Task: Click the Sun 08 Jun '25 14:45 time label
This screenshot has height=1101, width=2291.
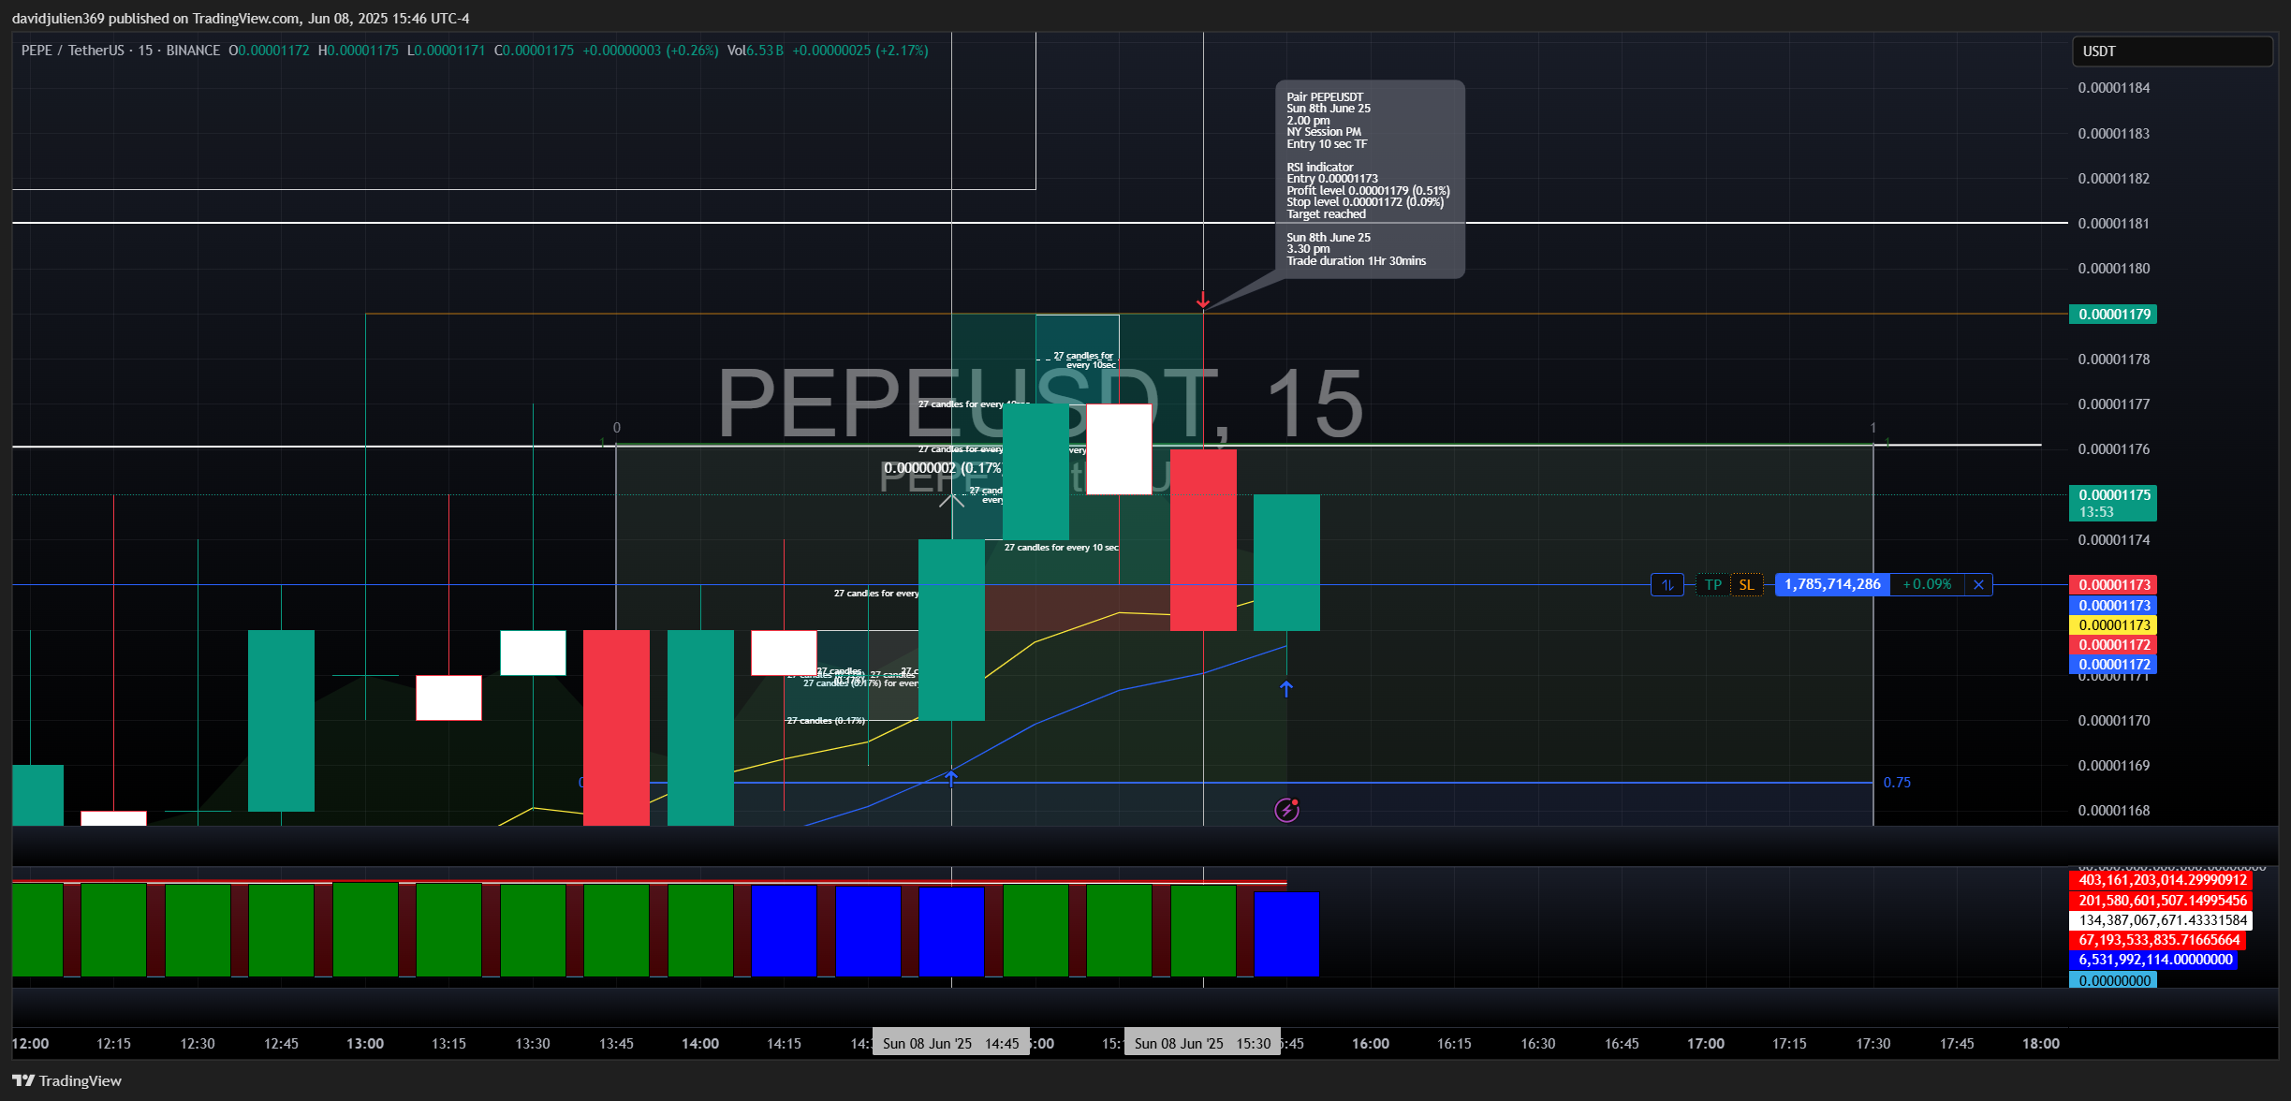Action: click(951, 1043)
